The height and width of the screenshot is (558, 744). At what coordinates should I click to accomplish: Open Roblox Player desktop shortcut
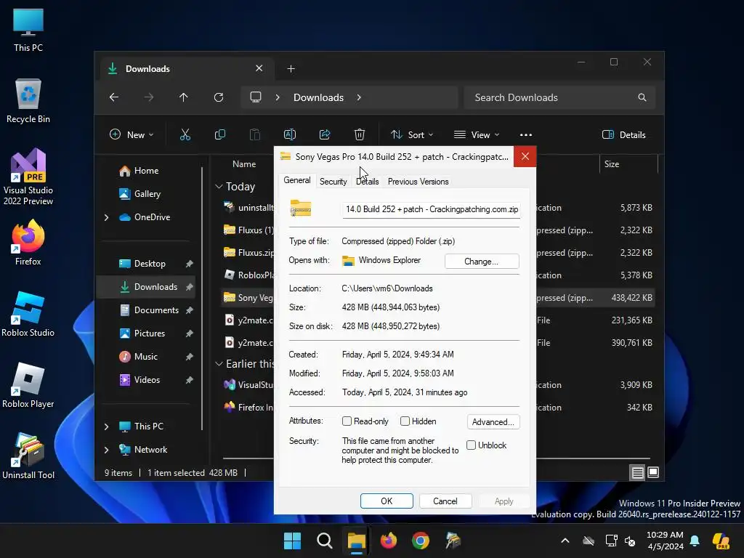pos(28,385)
